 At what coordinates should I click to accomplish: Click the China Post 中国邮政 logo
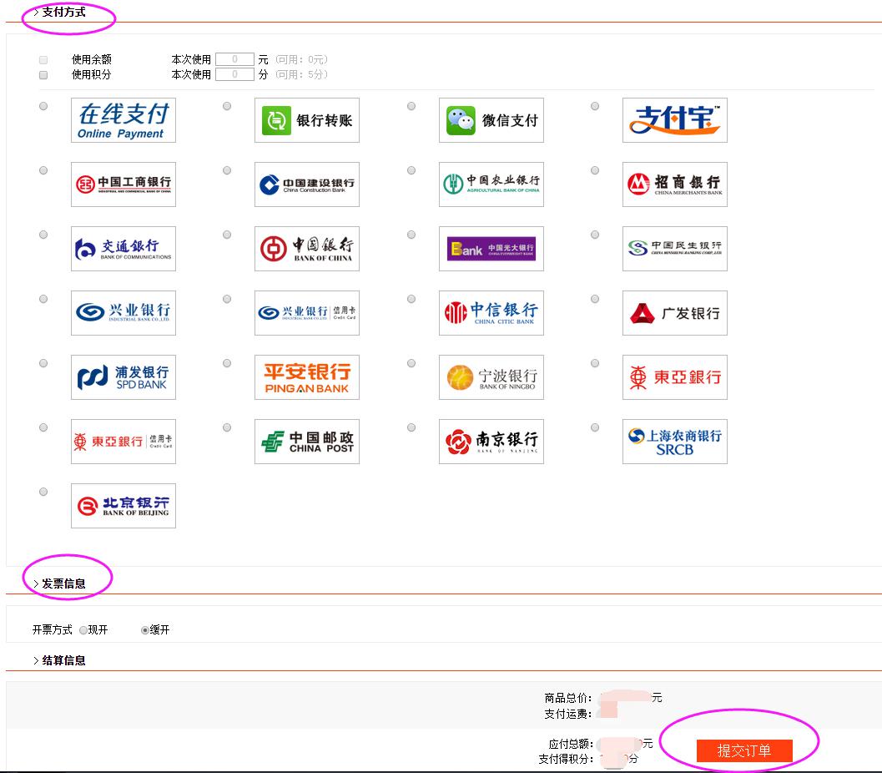[x=306, y=441]
